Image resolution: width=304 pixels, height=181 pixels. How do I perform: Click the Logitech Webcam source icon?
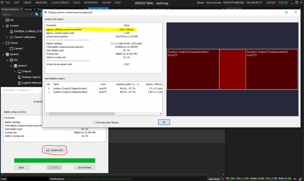point(19,83)
